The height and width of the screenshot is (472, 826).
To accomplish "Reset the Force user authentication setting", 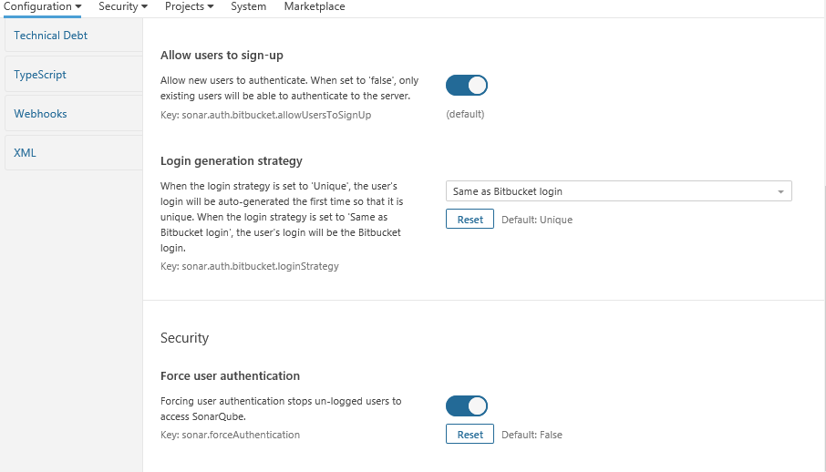I will [470, 435].
